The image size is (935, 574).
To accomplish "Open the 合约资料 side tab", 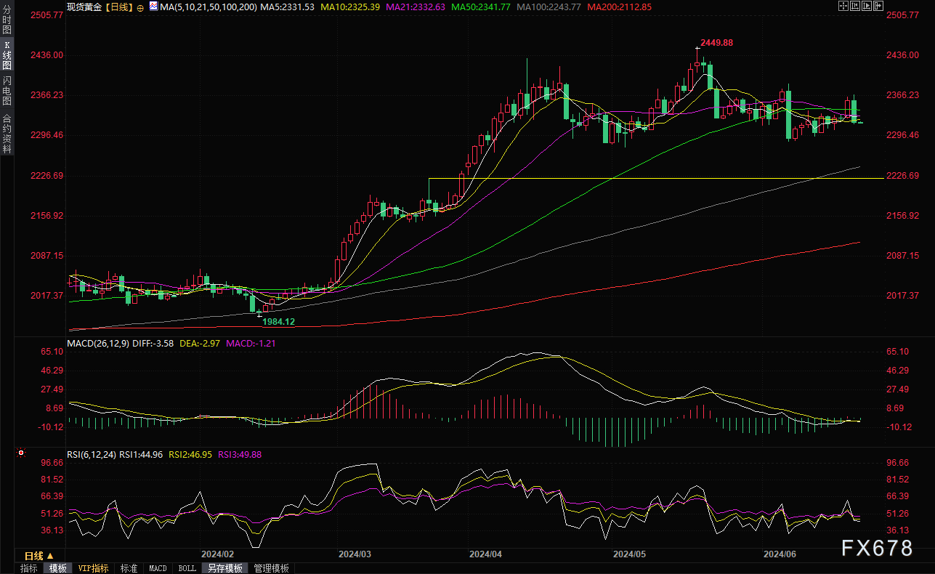I will [7, 134].
